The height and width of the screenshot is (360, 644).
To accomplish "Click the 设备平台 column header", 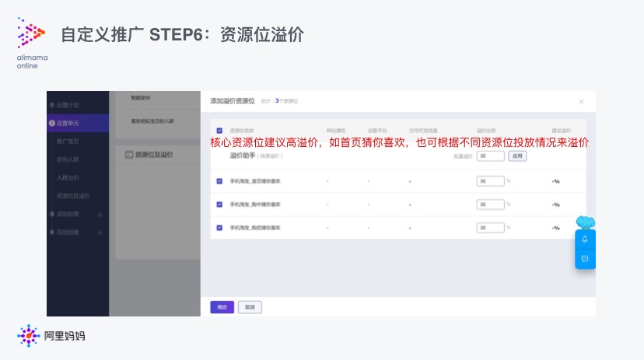I will click(x=377, y=131).
